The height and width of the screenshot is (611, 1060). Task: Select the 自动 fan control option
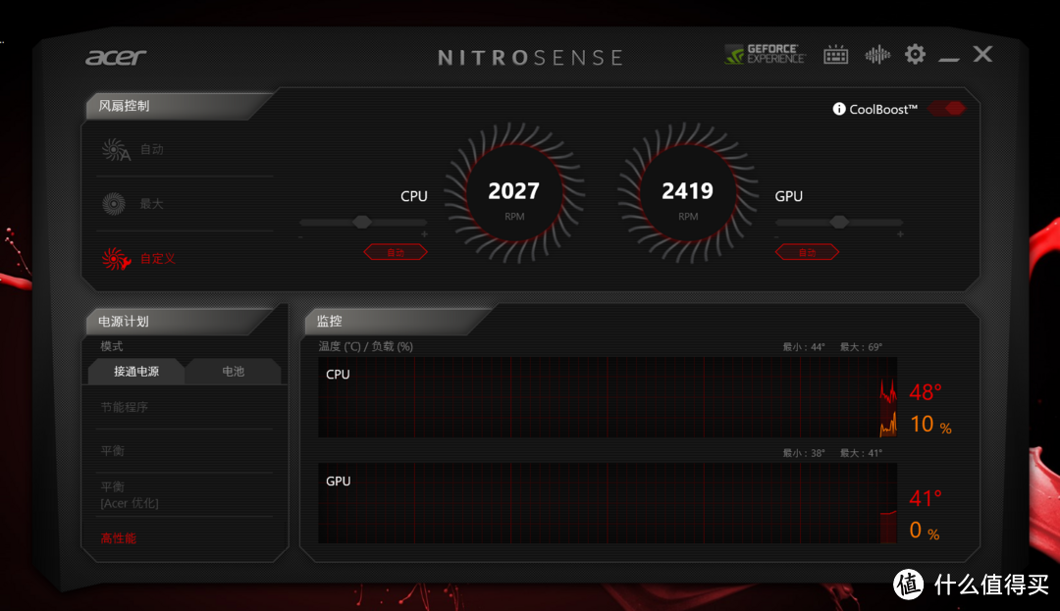tap(152, 150)
